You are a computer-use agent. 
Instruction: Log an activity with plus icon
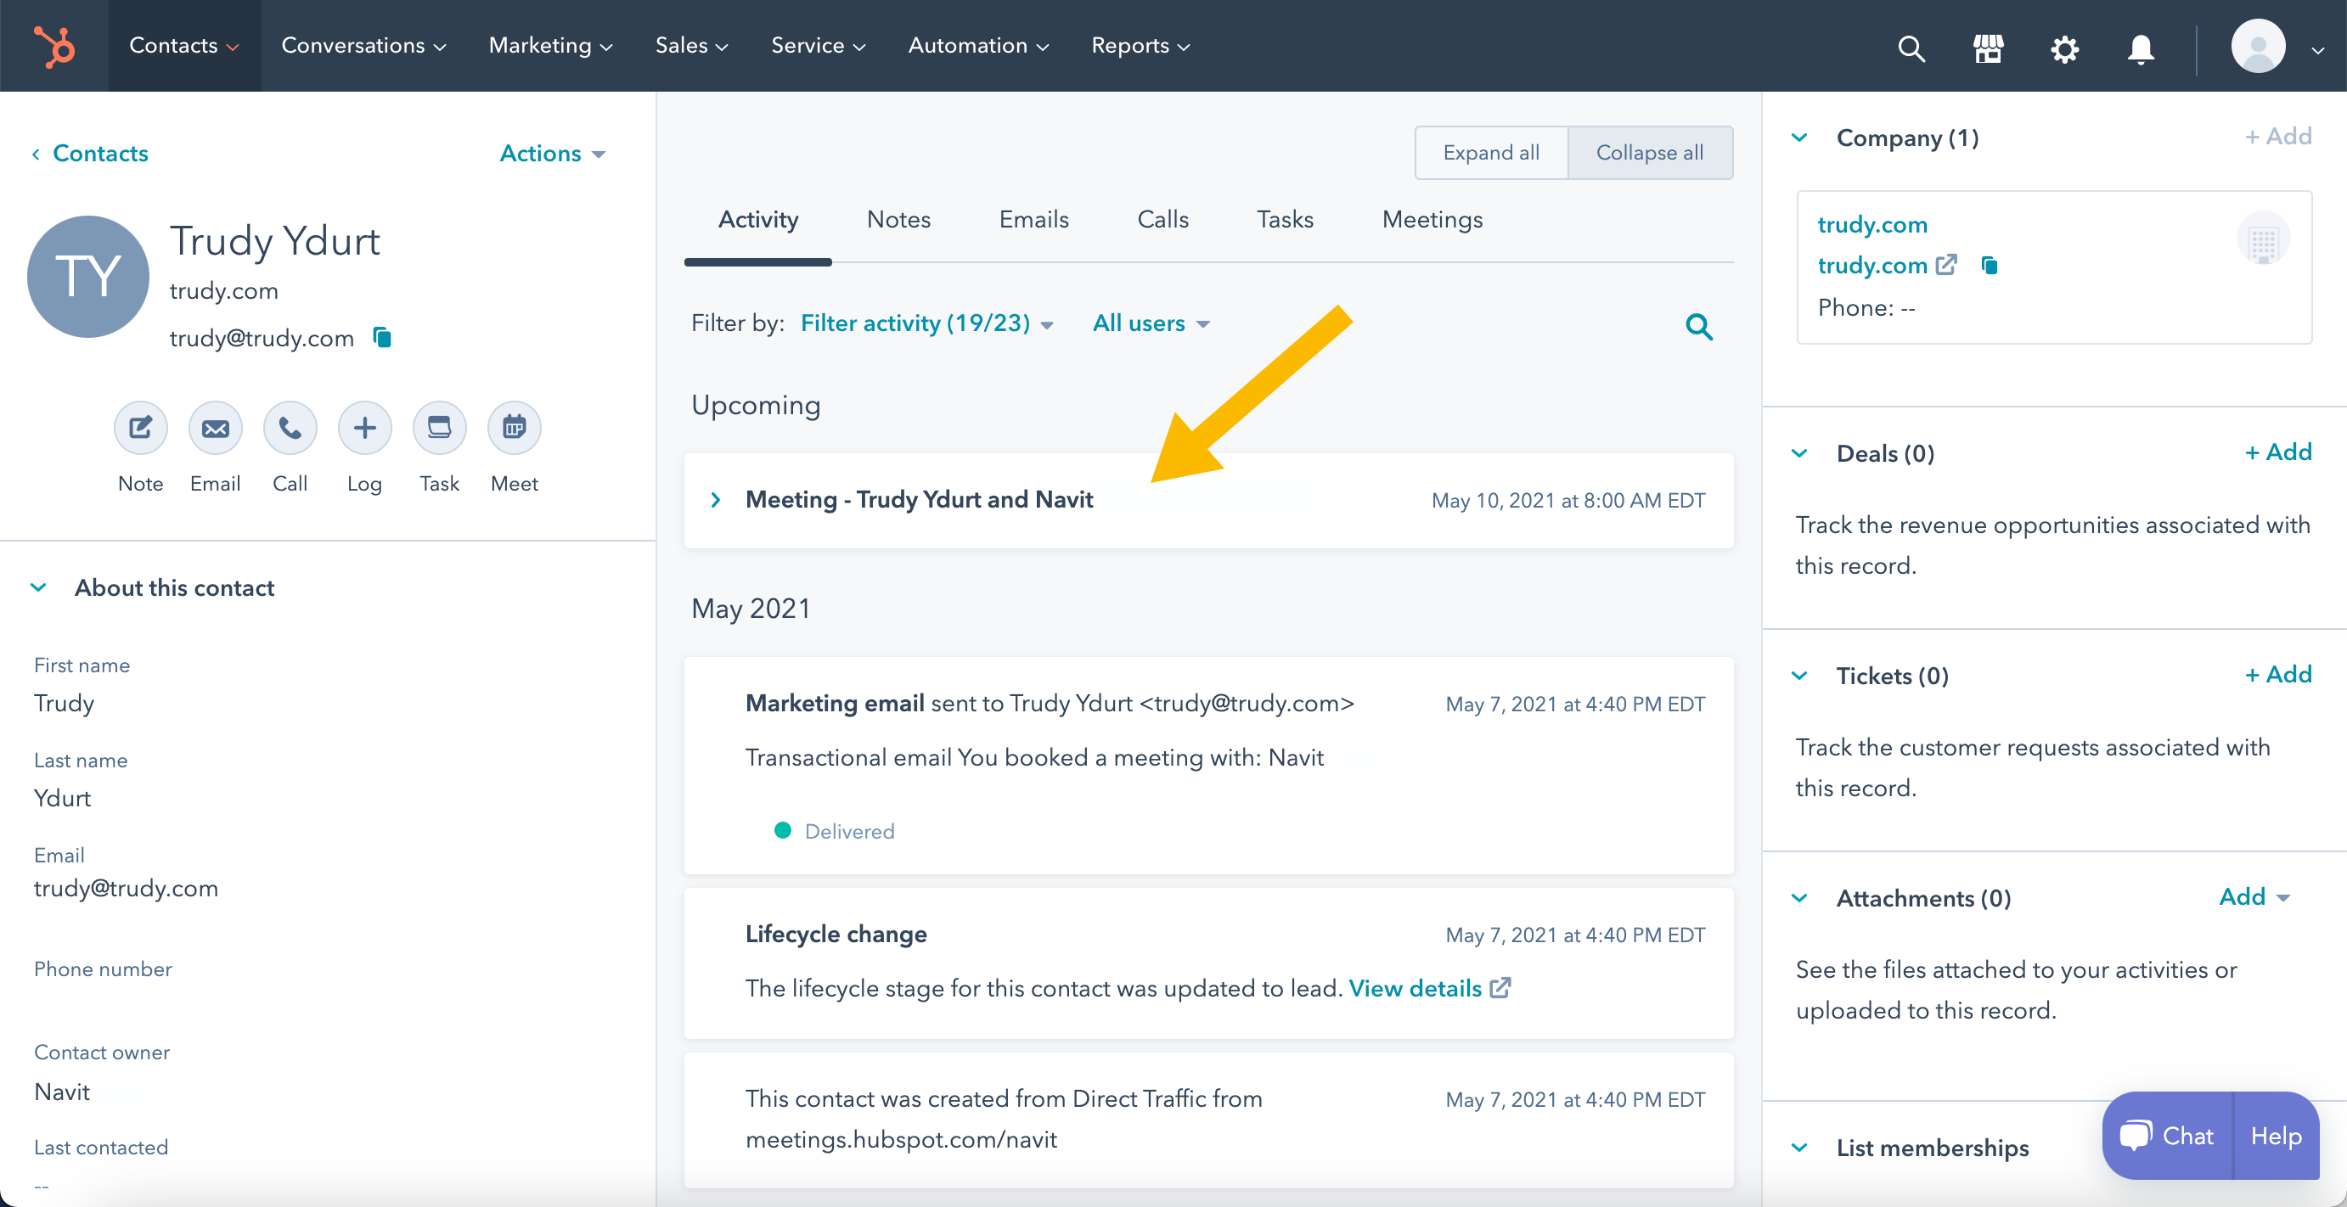pyautogui.click(x=364, y=427)
